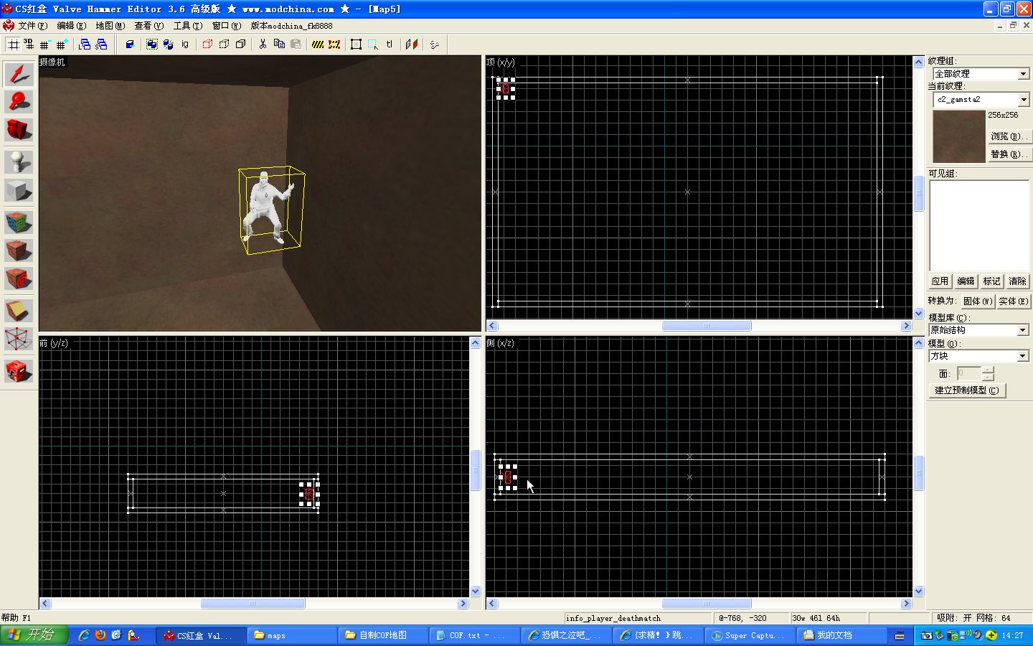Screen dimensions: 1033x646
Task: Click the smaller grid button
Action: (x=44, y=45)
